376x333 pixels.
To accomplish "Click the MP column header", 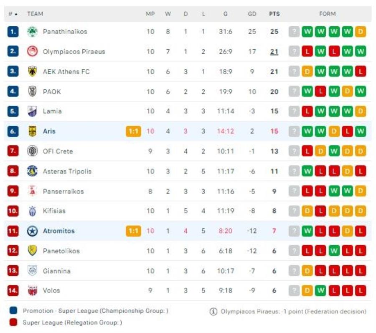I will click(150, 14).
